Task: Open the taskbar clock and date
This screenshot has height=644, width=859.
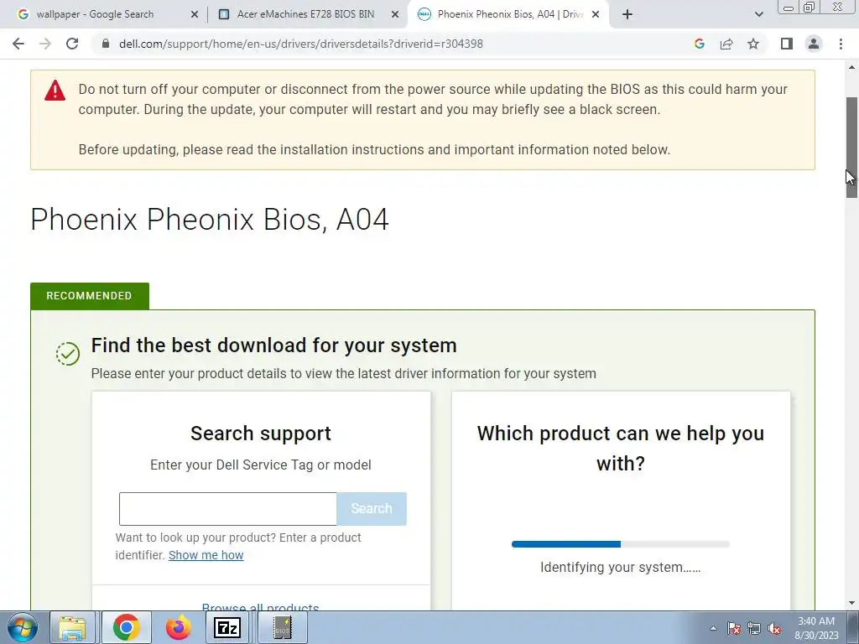Action: (x=817, y=628)
